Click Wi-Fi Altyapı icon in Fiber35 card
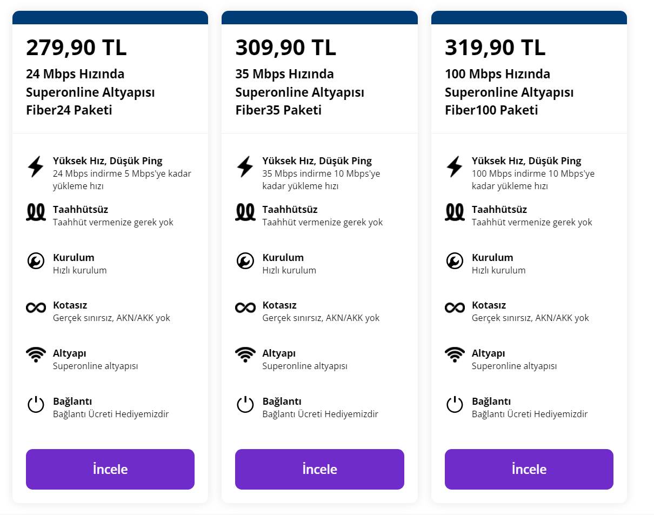 point(245,355)
